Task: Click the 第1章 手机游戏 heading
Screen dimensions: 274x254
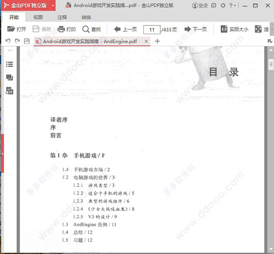Action: [x=78, y=155]
